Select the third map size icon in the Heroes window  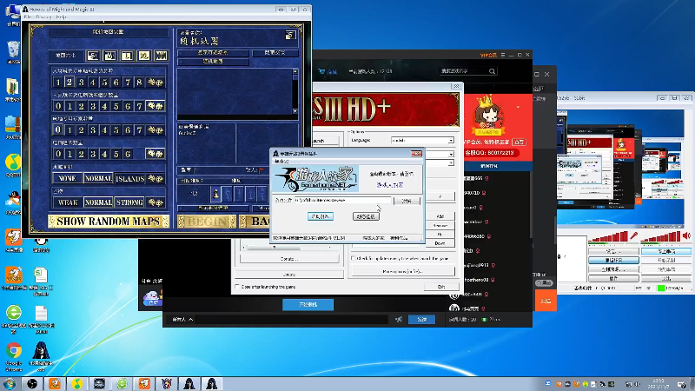(127, 56)
